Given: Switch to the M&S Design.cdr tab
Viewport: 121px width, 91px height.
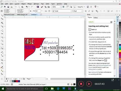Looking at the screenshot, I should [x=22, y=15].
